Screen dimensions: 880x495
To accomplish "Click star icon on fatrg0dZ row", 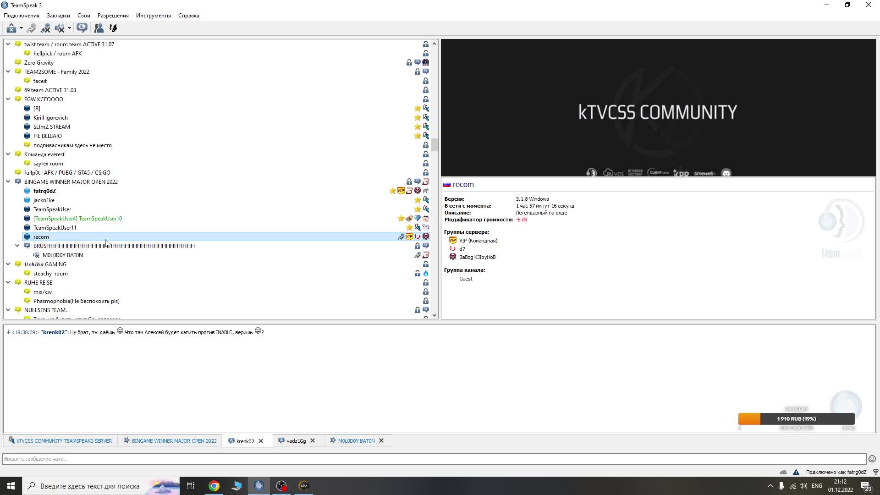I will click(393, 191).
